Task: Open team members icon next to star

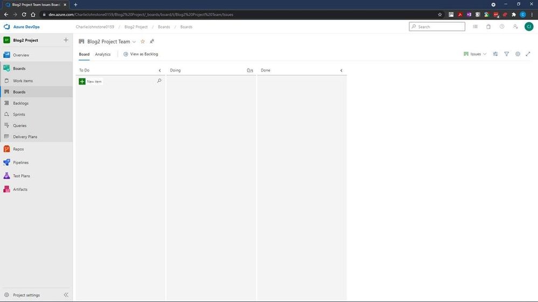Action: [152, 41]
